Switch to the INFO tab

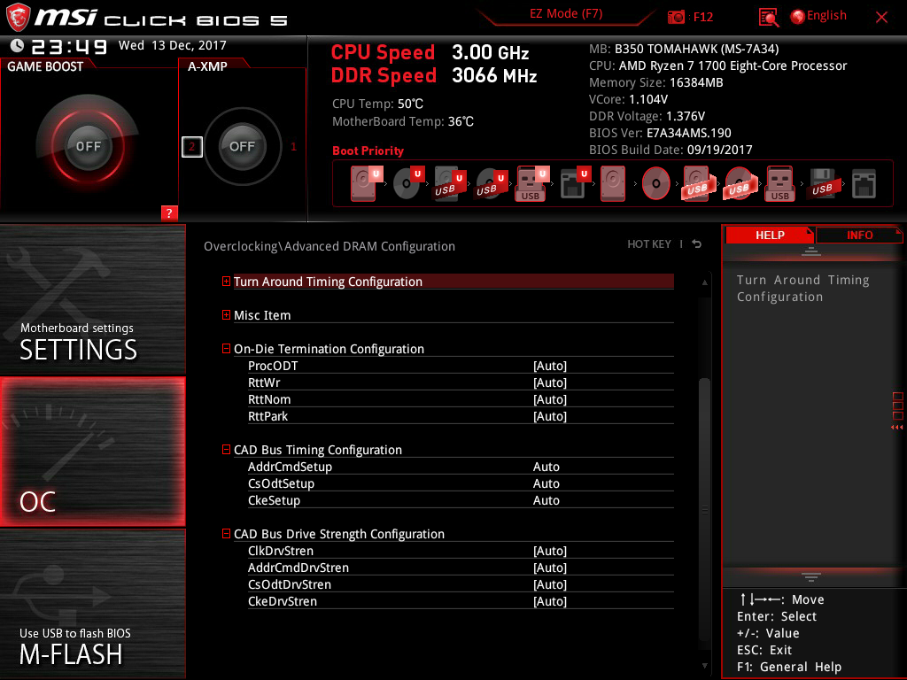[859, 235]
